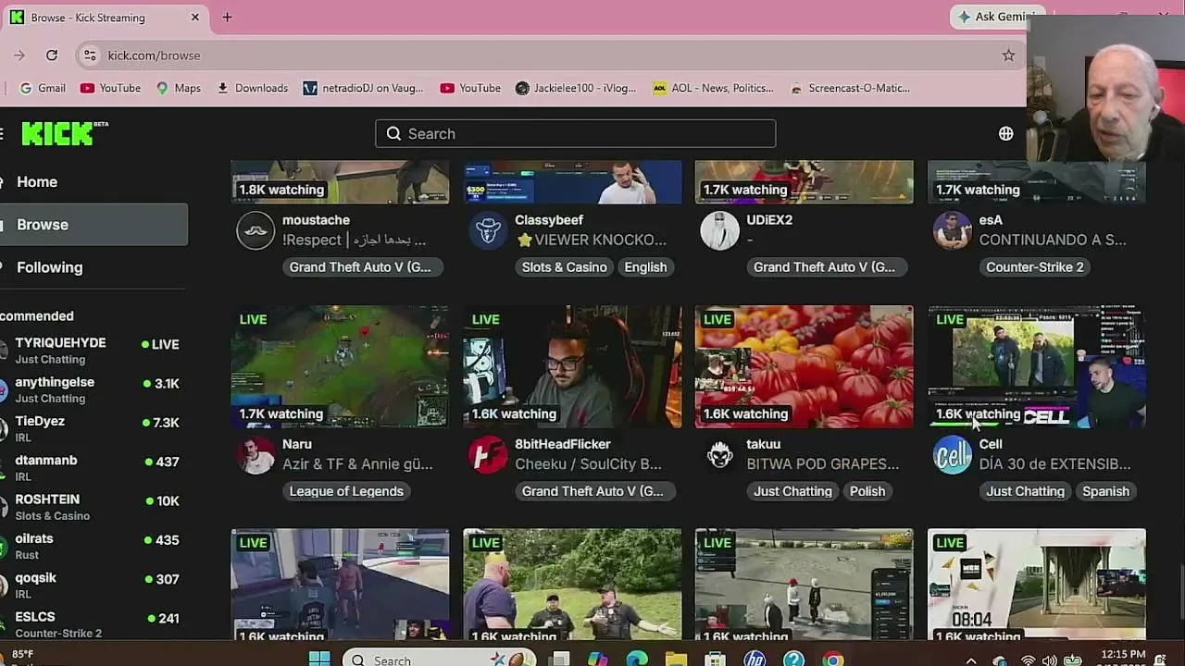Open 8bitHeadFlicker channel avatar

488,454
